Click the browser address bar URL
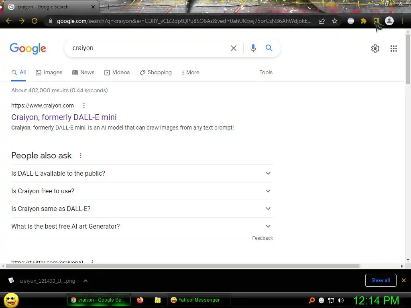This screenshot has width=411, height=308. pos(184,21)
